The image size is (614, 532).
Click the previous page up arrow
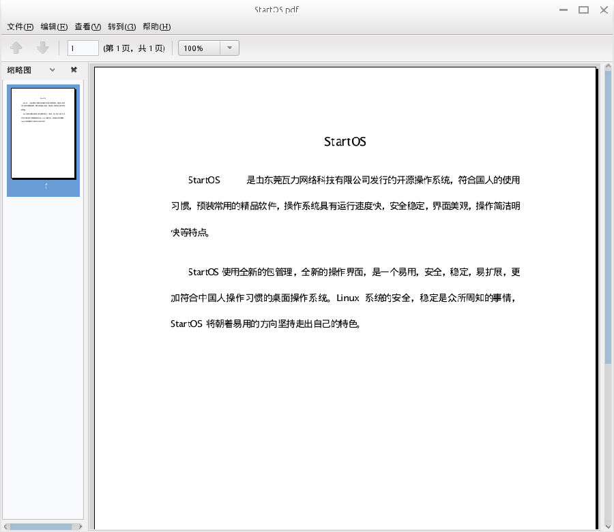coord(17,48)
